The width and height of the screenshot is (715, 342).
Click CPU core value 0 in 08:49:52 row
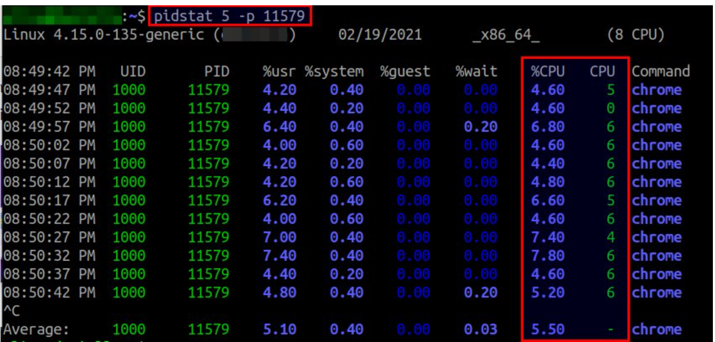tap(610, 108)
